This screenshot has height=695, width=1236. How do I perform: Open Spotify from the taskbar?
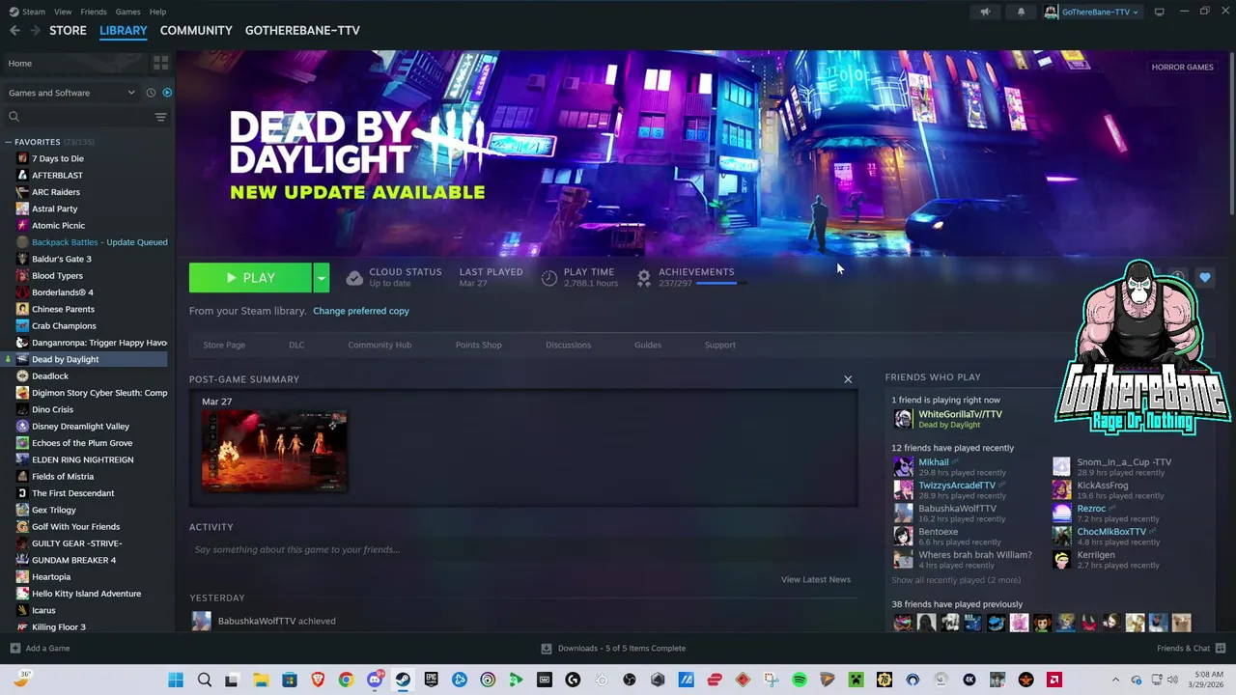click(x=800, y=680)
